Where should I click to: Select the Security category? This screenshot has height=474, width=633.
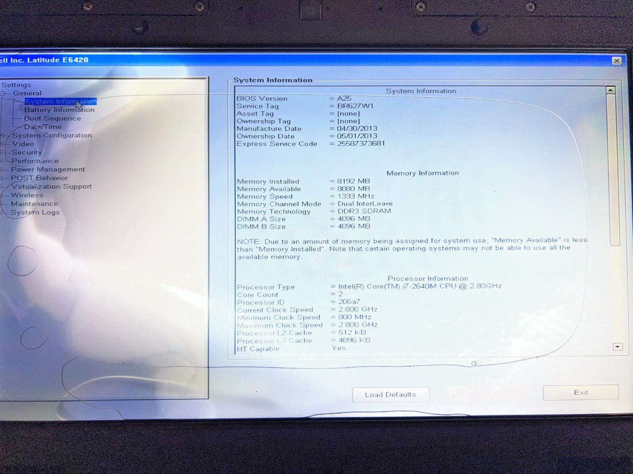click(x=27, y=152)
